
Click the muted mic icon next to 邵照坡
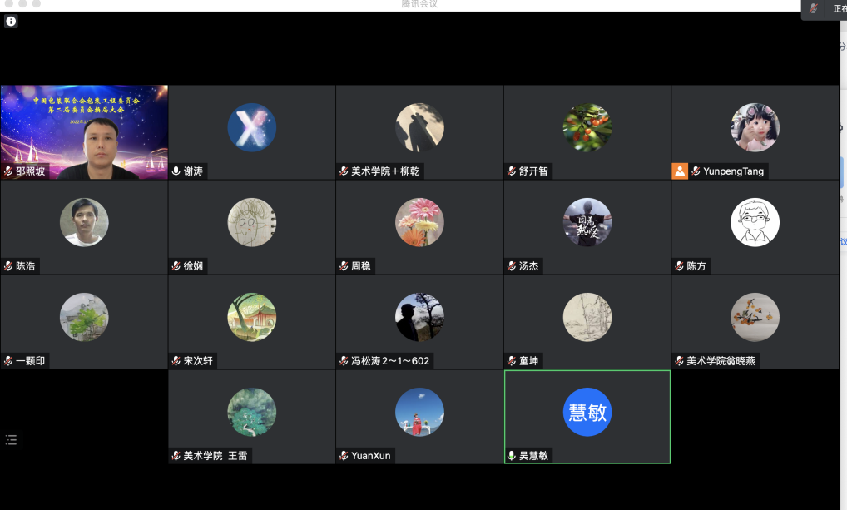8,171
